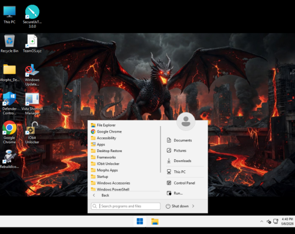Expand the Accessibility folder in Start menu
Viewport: 295px width, 234px height.
point(125,138)
